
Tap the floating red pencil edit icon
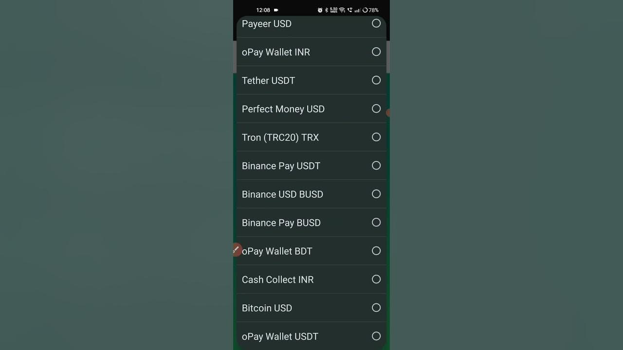(236, 250)
